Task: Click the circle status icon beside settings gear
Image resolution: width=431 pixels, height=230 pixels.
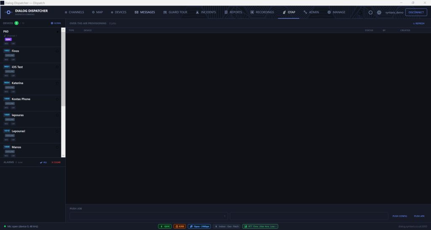Action: [x=370, y=12]
